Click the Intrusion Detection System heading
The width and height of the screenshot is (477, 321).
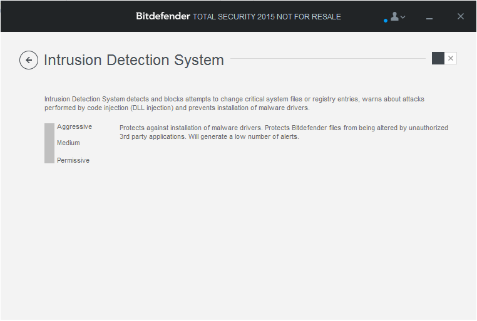click(x=134, y=60)
